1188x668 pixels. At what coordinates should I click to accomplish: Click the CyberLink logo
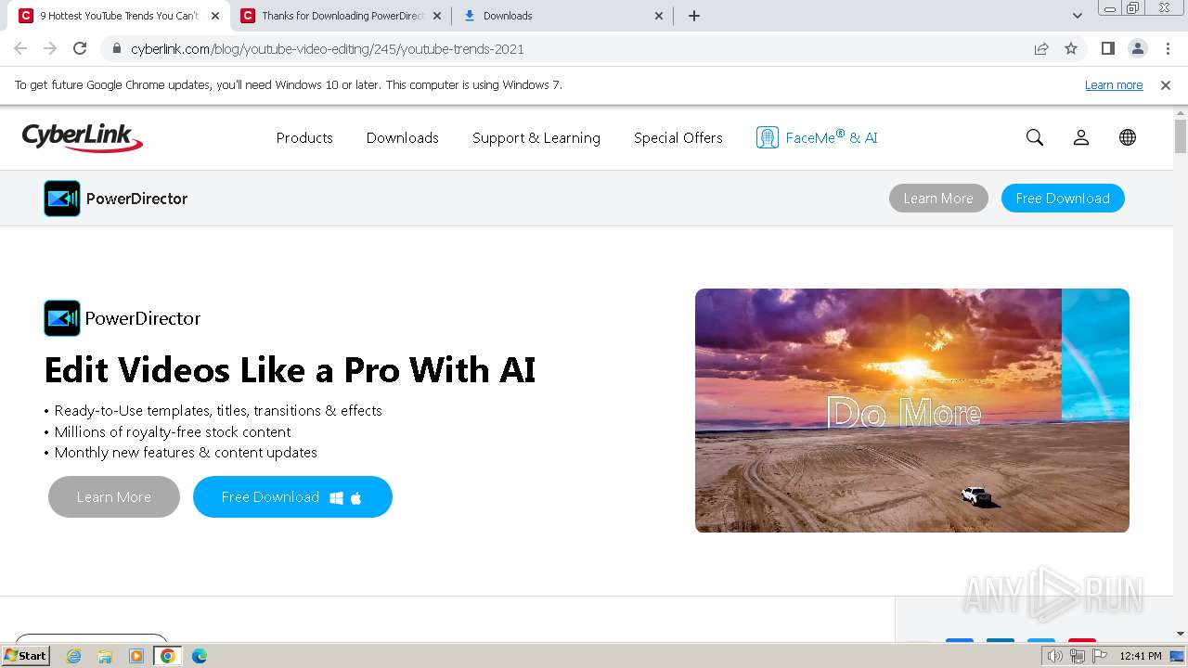[x=83, y=137]
